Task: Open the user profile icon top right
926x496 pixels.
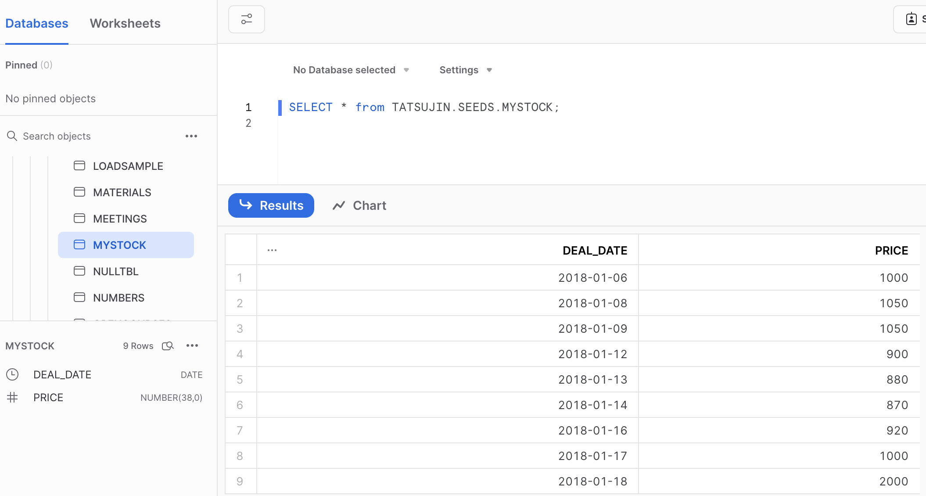Action: [912, 18]
